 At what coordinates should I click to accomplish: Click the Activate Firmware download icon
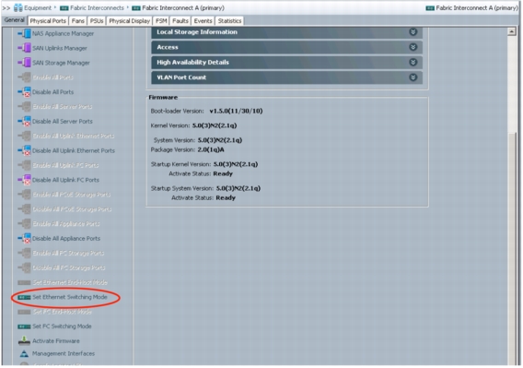coord(24,340)
